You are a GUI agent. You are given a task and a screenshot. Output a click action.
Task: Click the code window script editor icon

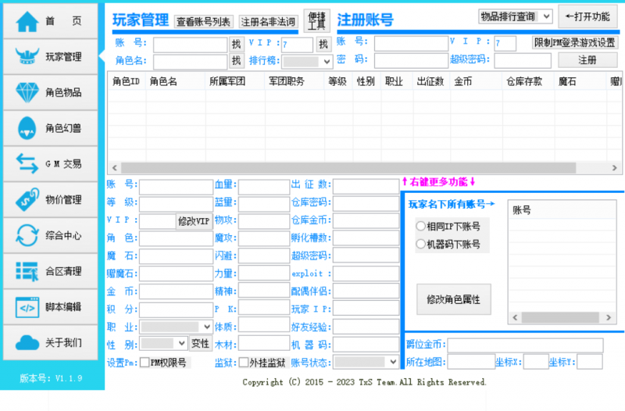tap(27, 307)
